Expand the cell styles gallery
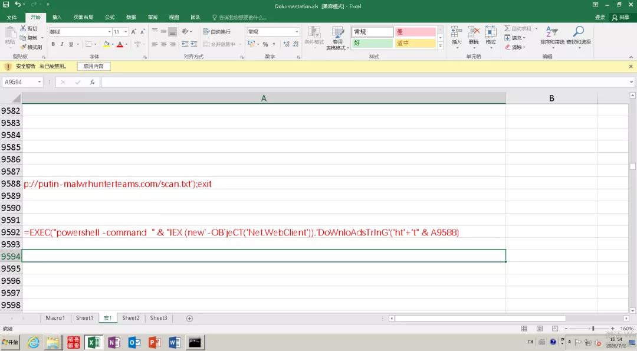This screenshot has width=637, height=351. pyautogui.click(x=441, y=46)
